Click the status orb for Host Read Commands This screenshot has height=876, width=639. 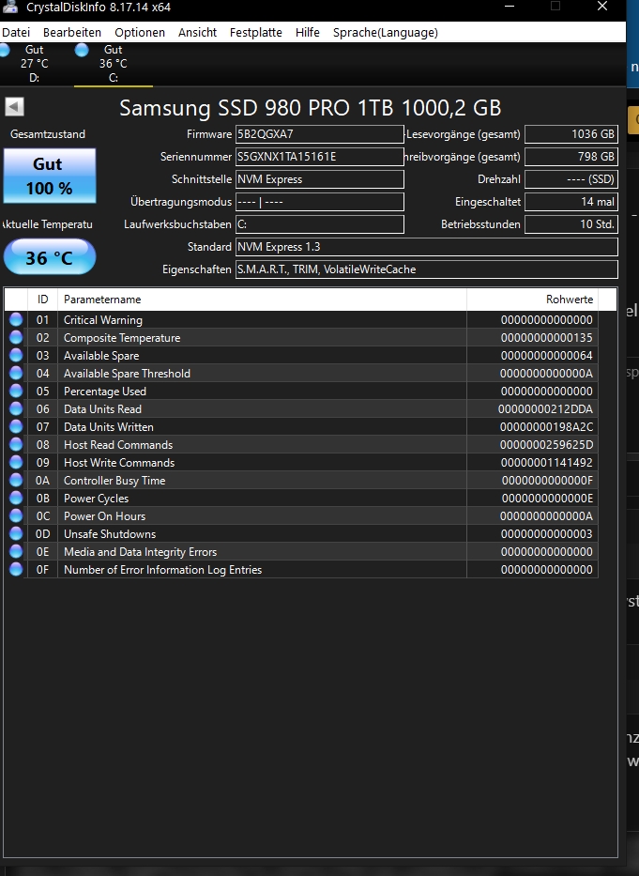coord(16,445)
